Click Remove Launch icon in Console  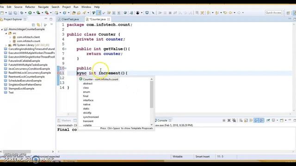point(229,120)
